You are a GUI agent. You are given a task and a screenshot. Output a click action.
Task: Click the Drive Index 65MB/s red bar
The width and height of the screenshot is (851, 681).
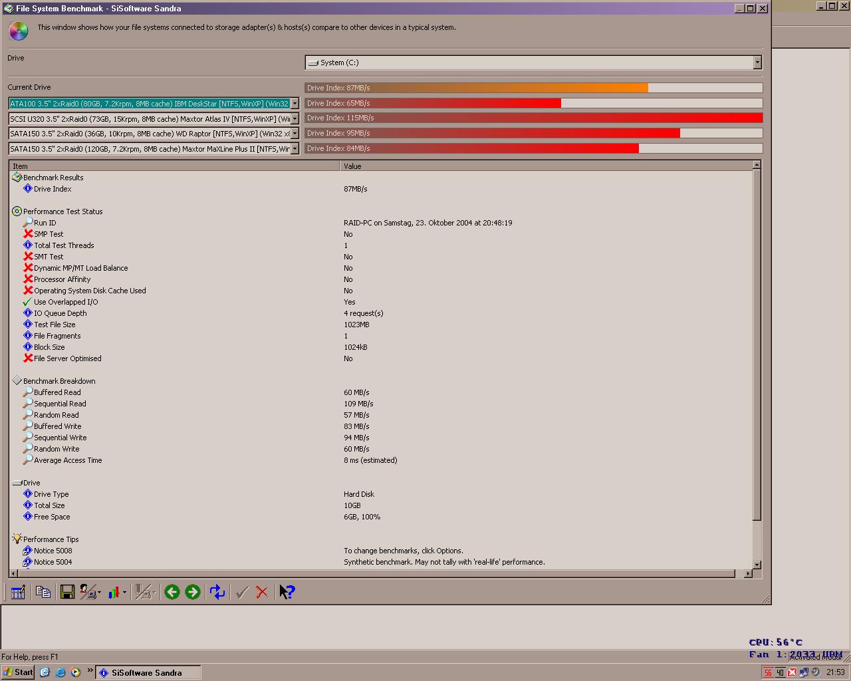coord(534,103)
